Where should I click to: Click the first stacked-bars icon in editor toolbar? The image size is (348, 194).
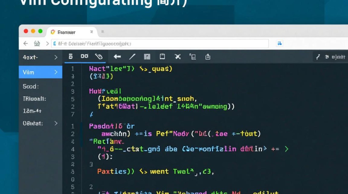click(x=70, y=56)
